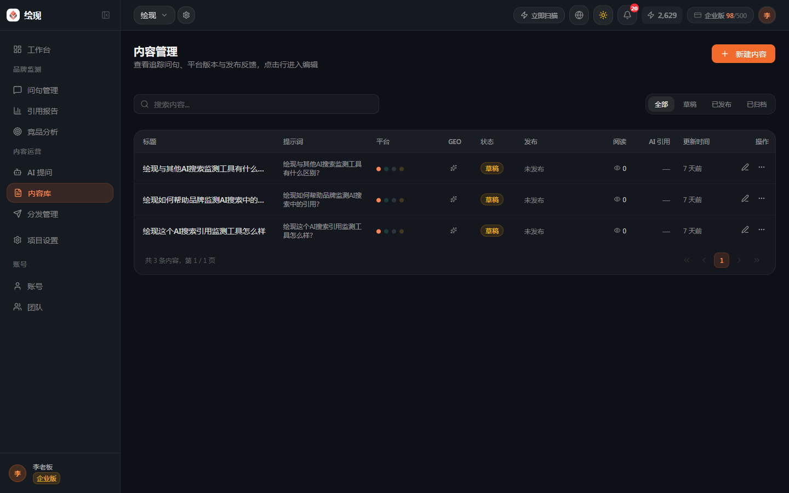Click orange platform dot in 绘现这个 row
Viewport: 789px width, 493px height.
(x=379, y=231)
